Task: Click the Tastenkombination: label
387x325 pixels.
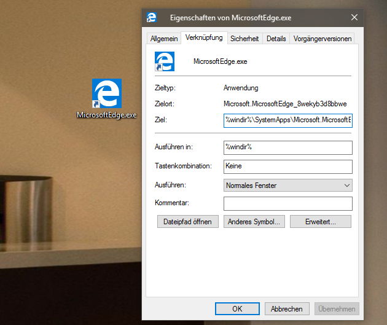Action: 183,166
